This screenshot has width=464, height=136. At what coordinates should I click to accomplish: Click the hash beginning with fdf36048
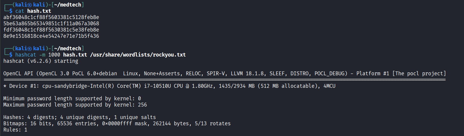pyautogui.click(x=51, y=30)
